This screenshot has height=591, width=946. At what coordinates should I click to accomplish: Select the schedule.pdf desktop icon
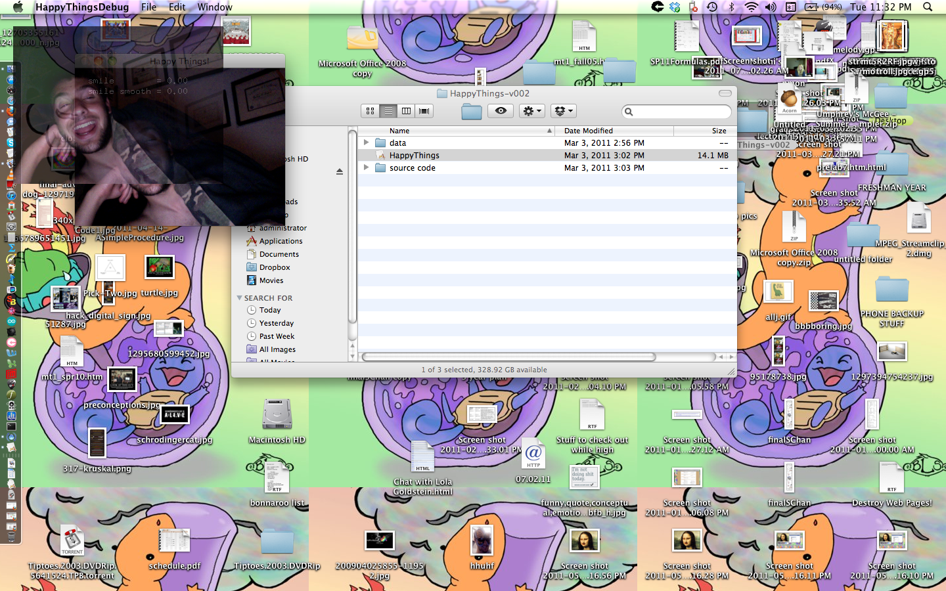174,540
